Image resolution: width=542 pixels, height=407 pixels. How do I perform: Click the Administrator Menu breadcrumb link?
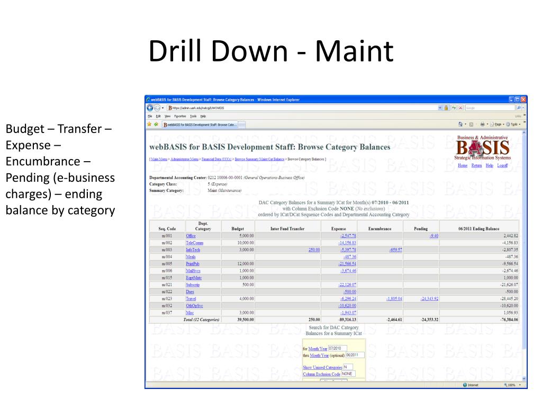pyautogui.click(x=184, y=159)
